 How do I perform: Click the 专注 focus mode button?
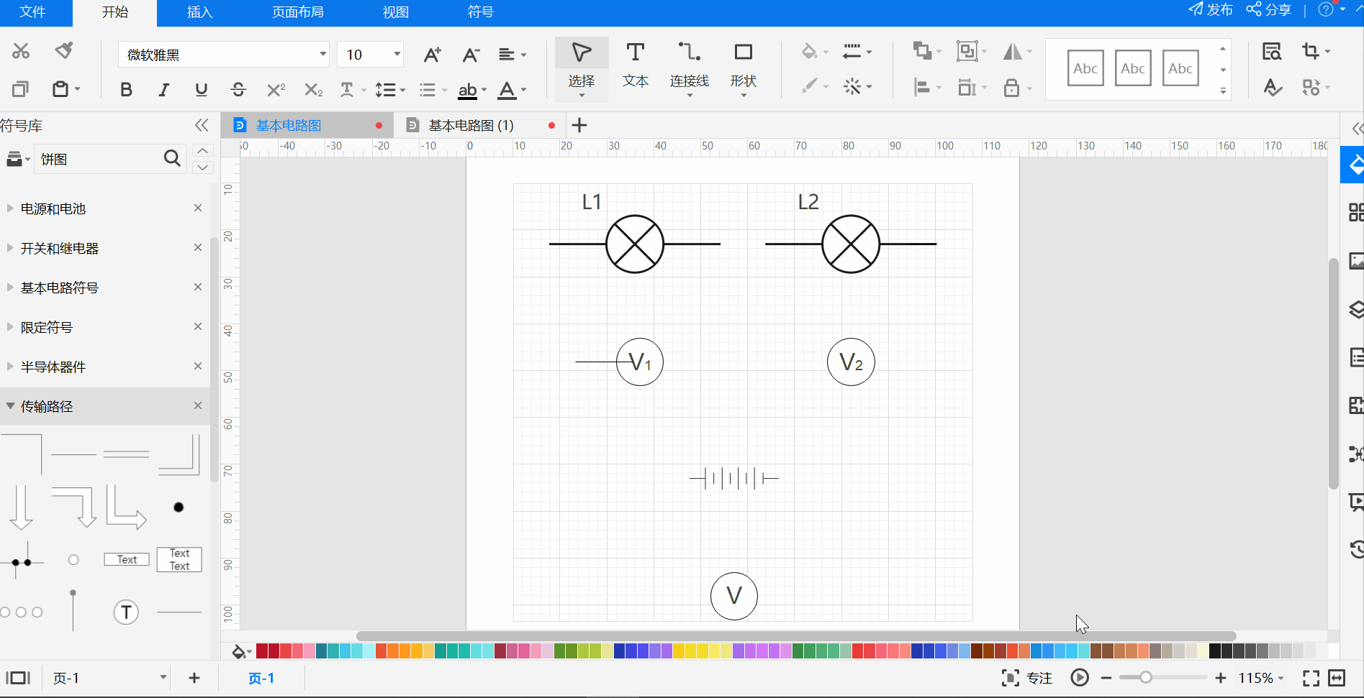(x=1027, y=678)
